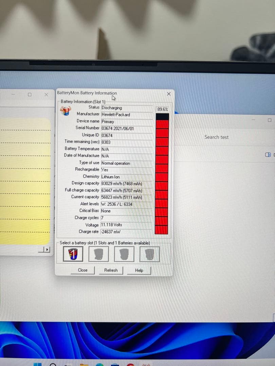Image resolution: width=275 pixels, height=366 pixels.
Task: Click the Refresh button
Action: [x=111, y=270]
